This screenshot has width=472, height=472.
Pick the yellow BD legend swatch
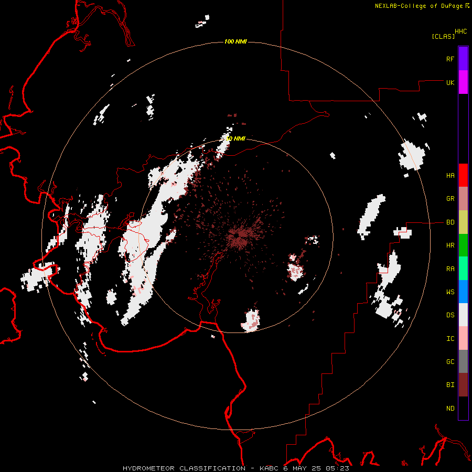(x=463, y=222)
